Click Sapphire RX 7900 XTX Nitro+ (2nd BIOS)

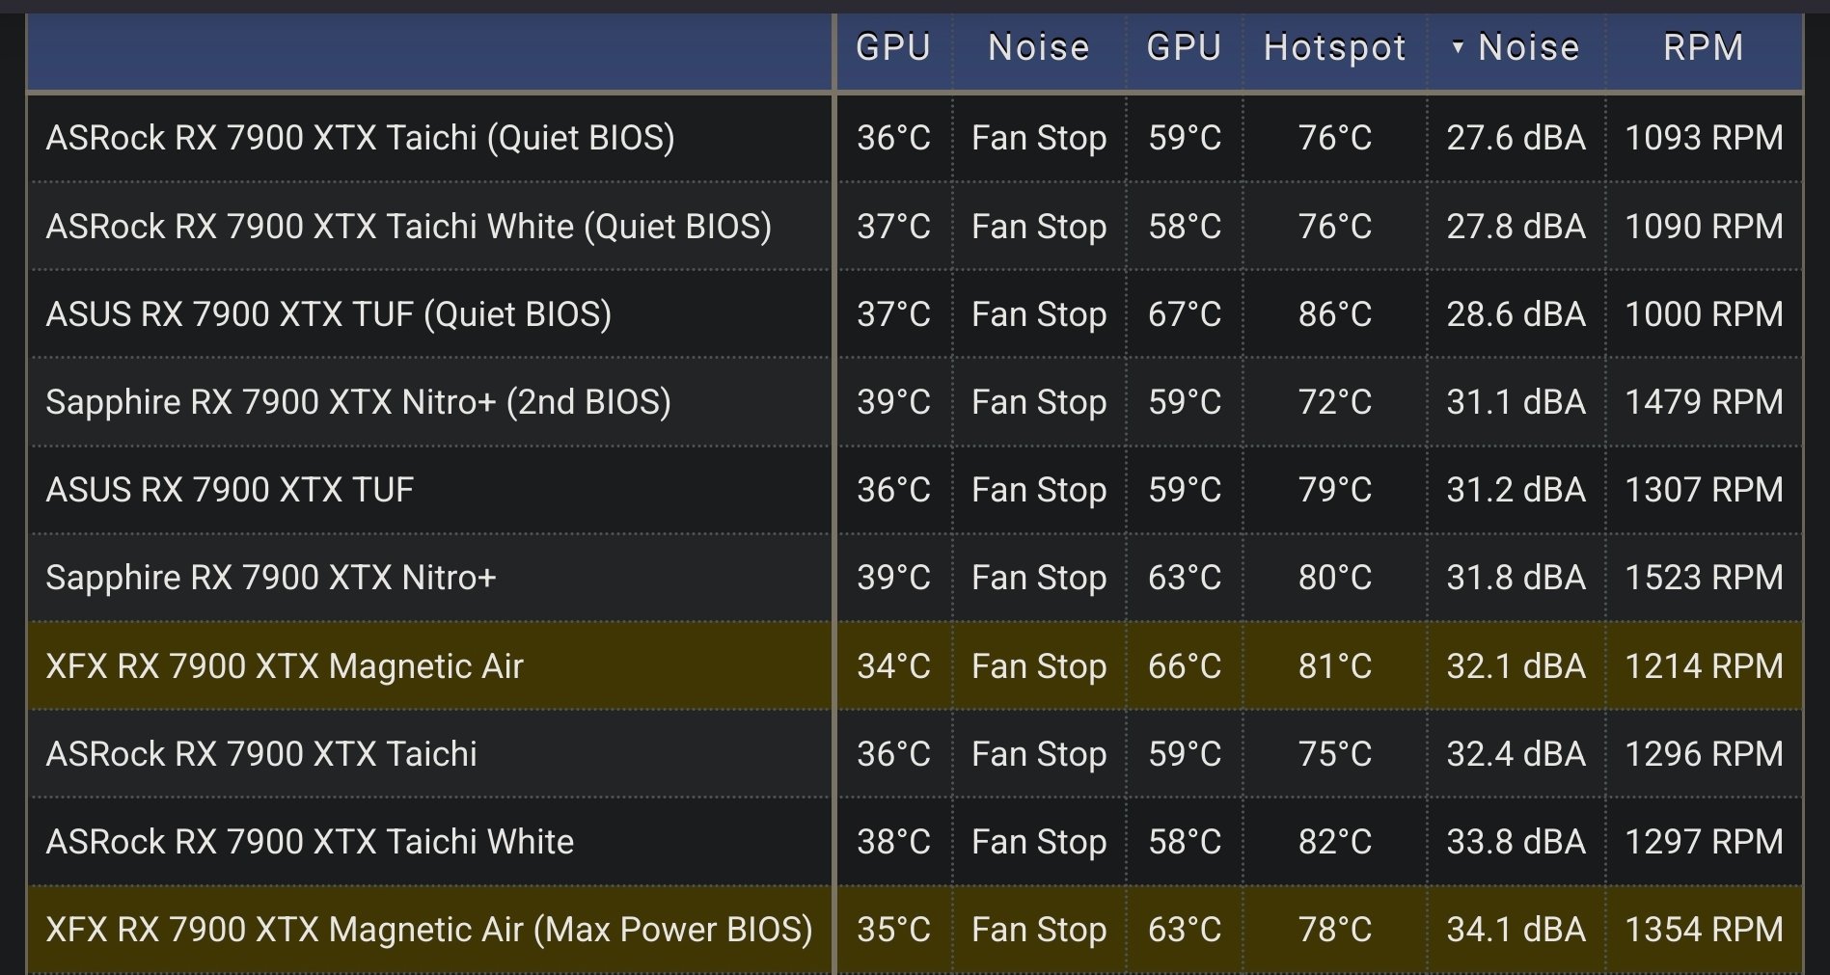358,402
